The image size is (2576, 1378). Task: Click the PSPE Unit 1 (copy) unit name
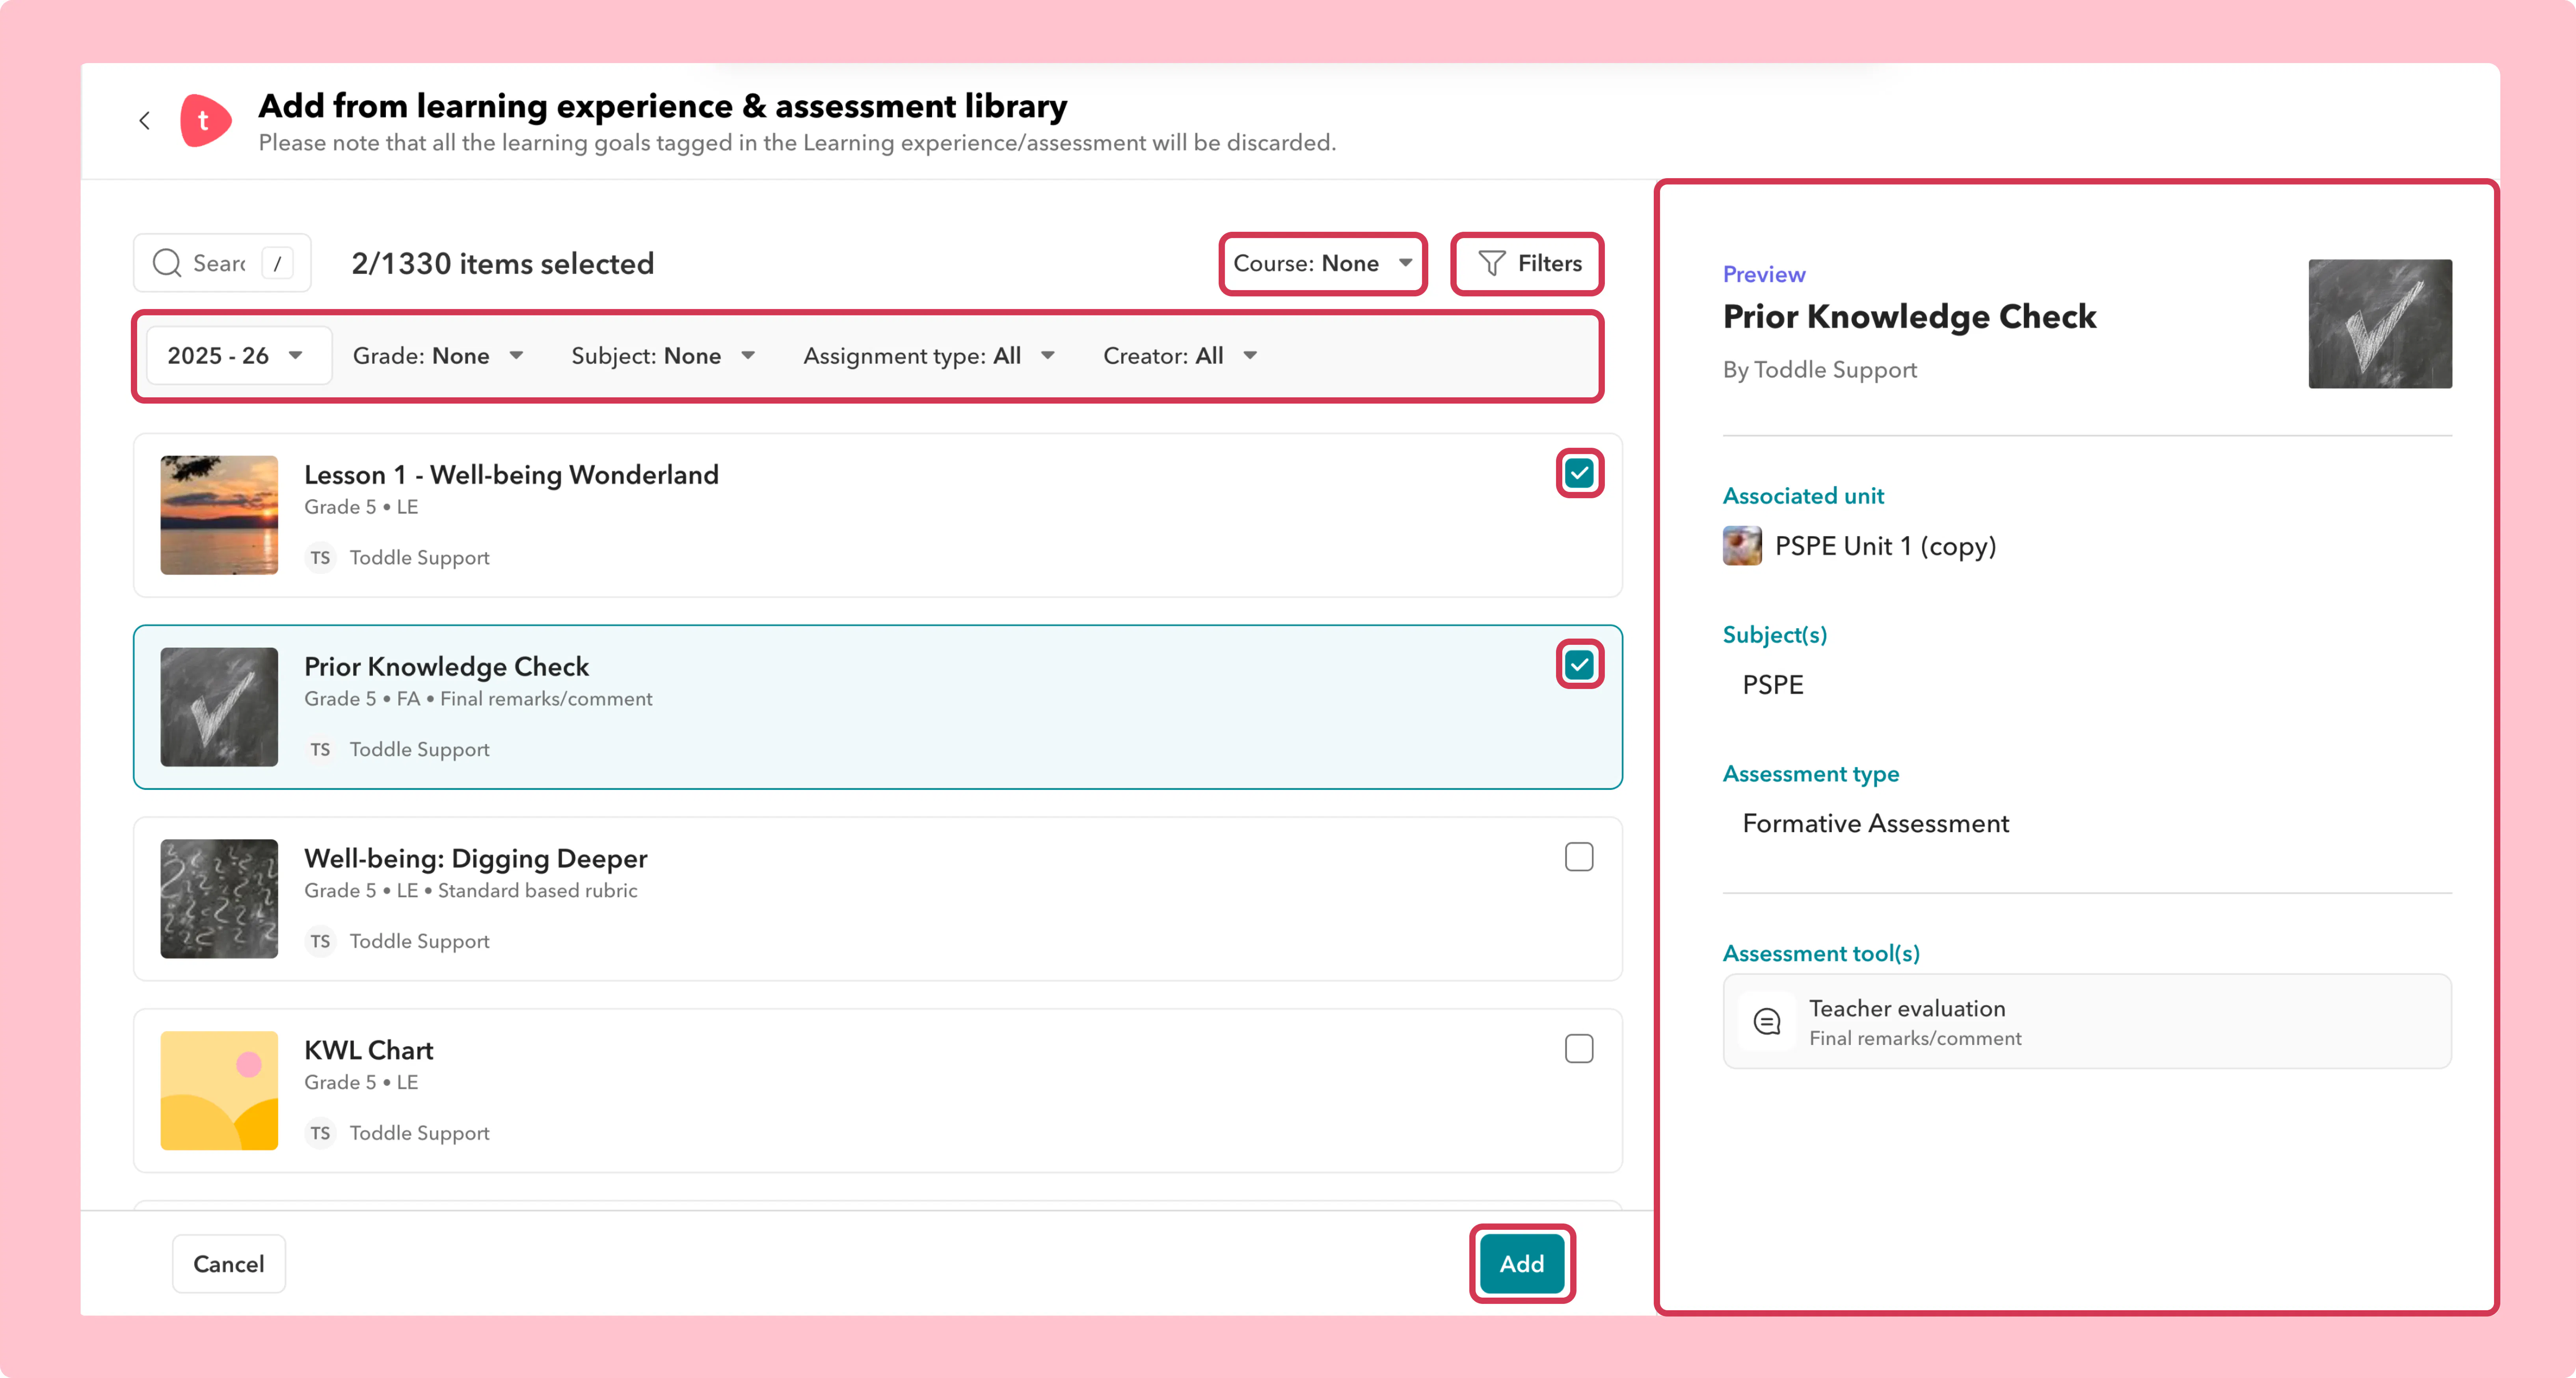pyautogui.click(x=1885, y=546)
